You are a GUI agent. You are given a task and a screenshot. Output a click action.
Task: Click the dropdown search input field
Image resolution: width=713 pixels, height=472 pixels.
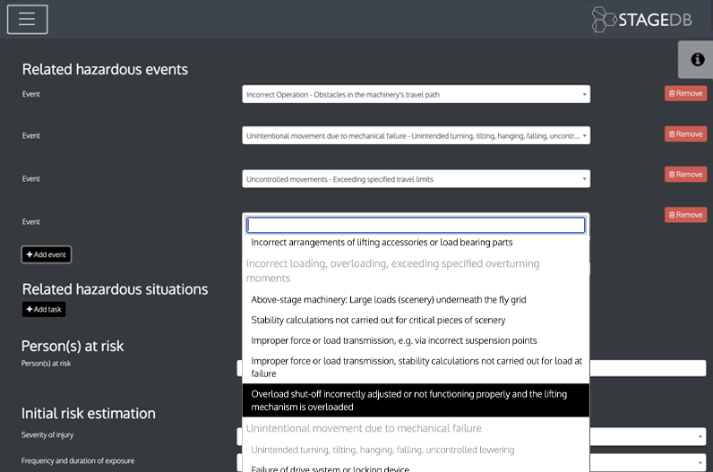pyautogui.click(x=416, y=225)
